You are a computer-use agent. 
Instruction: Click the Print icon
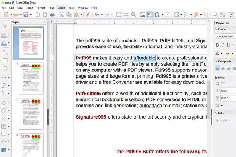click(x=52, y=15)
